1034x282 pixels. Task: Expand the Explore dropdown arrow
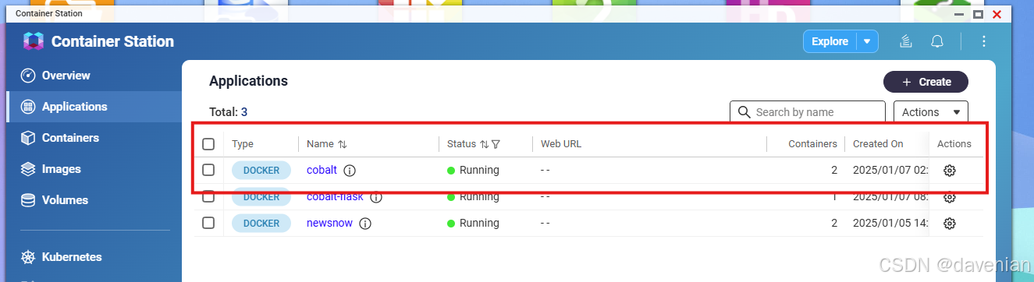click(867, 41)
